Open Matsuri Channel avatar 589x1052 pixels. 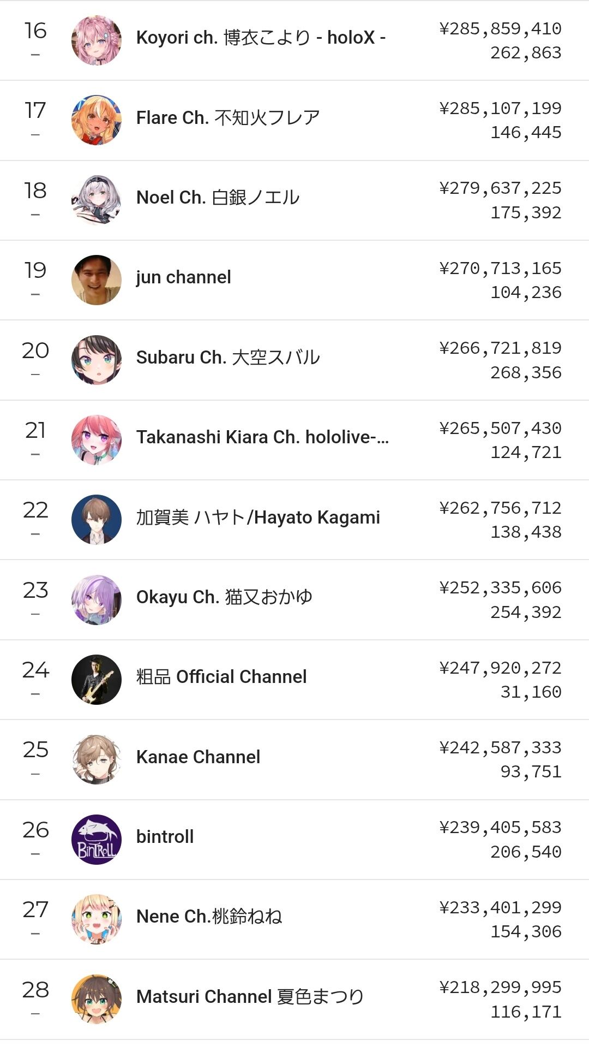(97, 999)
